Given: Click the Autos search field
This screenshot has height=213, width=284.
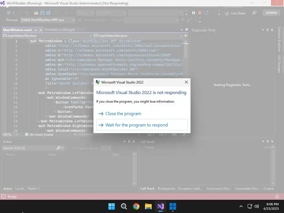Looking at the screenshot, I should click(x=29, y=148).
